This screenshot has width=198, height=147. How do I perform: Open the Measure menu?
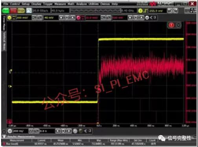point(60,4)
